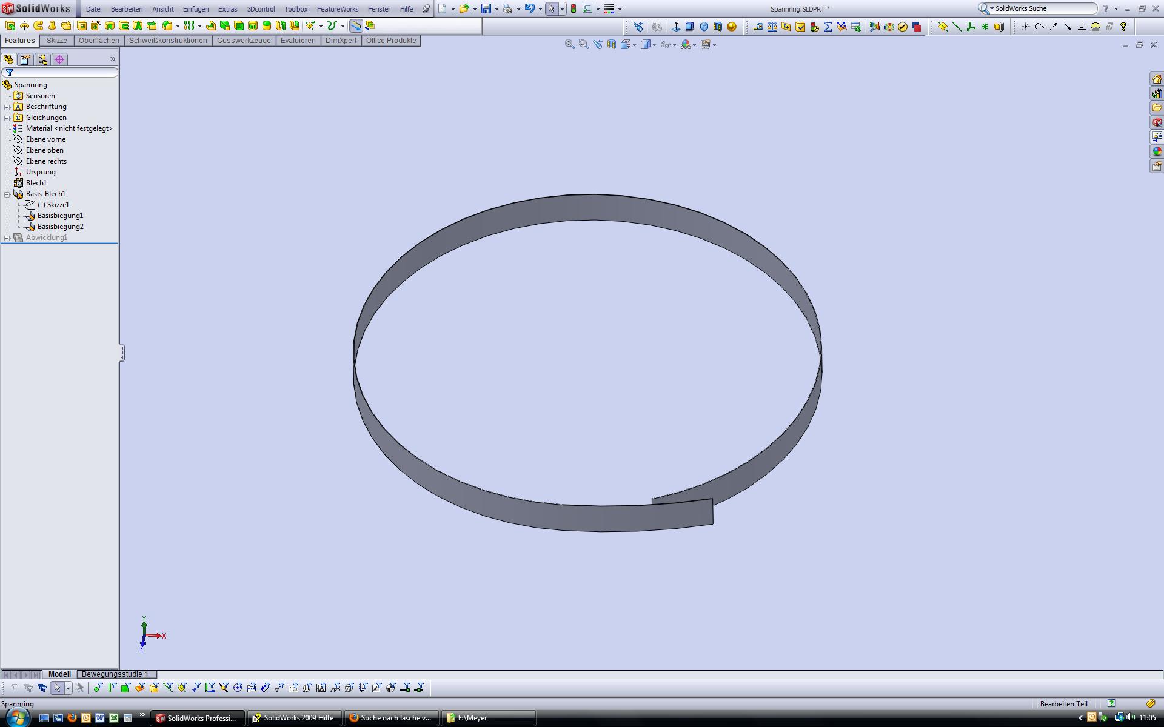Open the FeatureManager design tree tab
Image resolution: width=1164 pixels, height=727 pixels.
[8, 59]
